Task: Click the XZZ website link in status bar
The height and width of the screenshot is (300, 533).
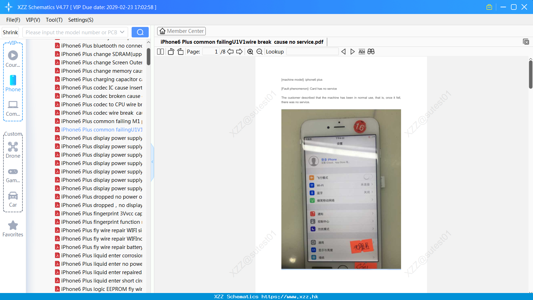Action: (290, 297)
